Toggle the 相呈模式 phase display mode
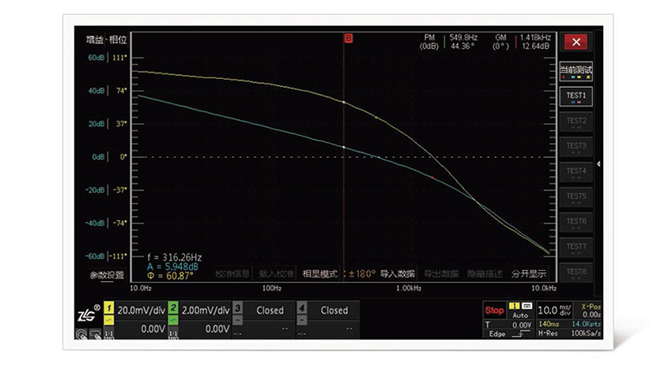The height and width of the screenshot is (379, 672). 319,274
